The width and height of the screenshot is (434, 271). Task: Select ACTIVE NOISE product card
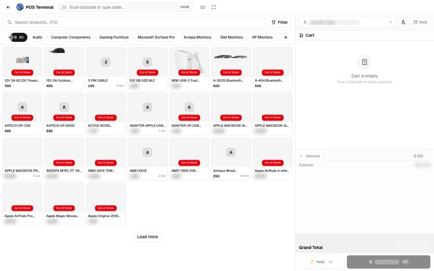[106, 114]
